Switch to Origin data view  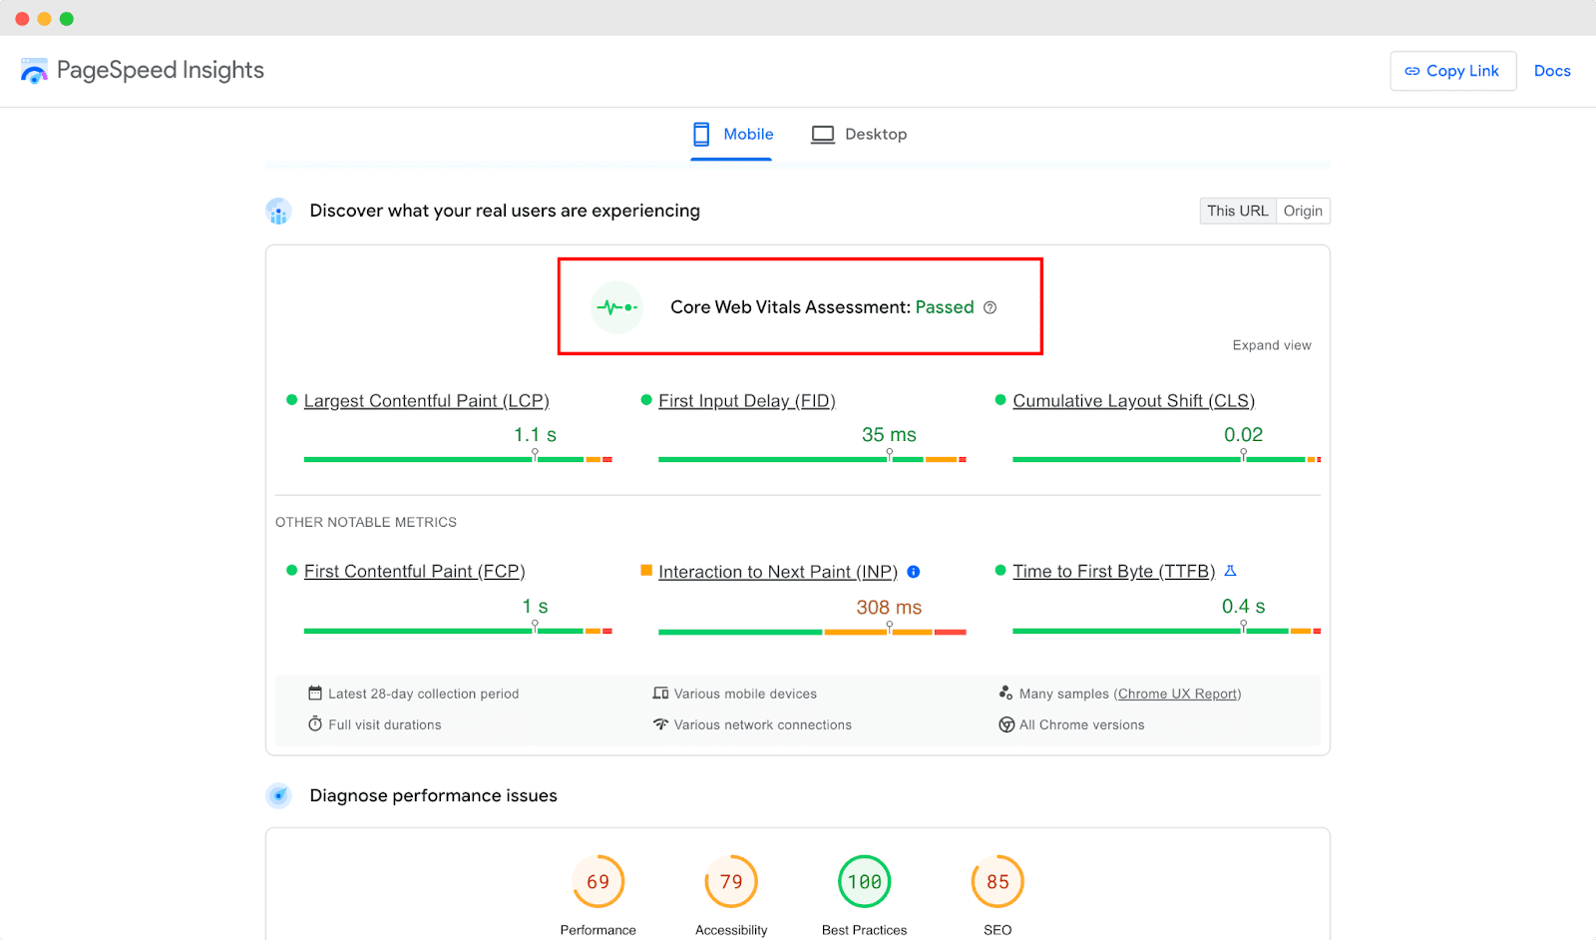click(x=1303, y=211)
